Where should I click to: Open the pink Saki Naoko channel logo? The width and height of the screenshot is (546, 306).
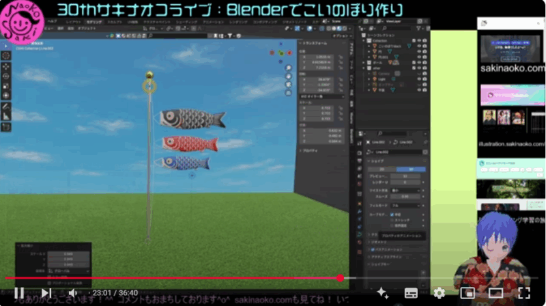20,20
